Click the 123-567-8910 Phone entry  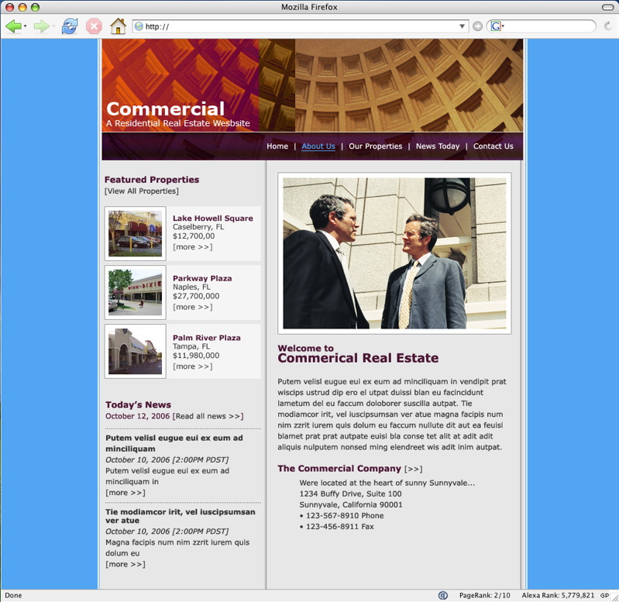tap(342, 515)
